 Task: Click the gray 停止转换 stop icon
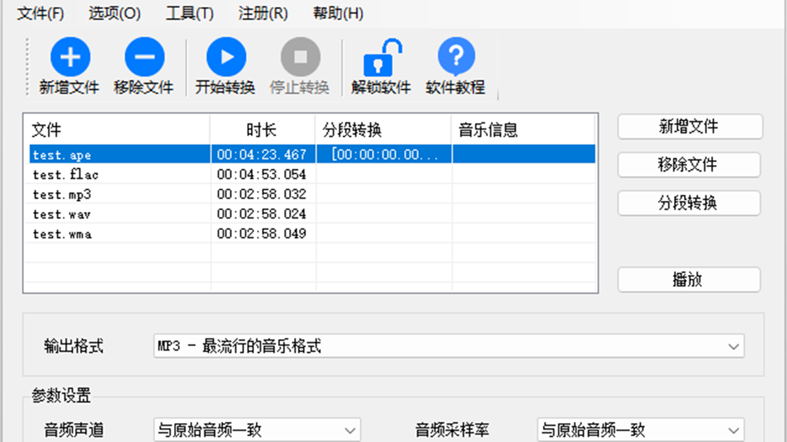(x=300, y=58)
